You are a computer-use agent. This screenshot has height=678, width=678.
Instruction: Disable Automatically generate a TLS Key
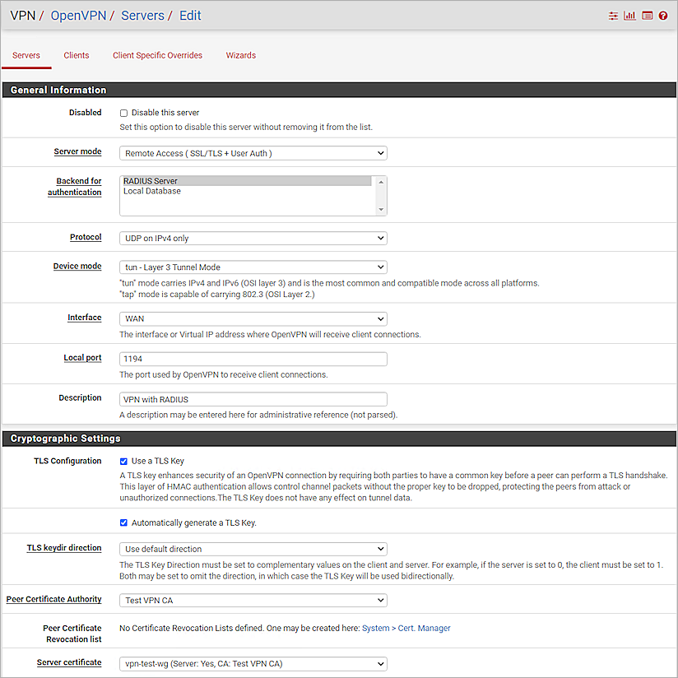click(x=123, y=522)
